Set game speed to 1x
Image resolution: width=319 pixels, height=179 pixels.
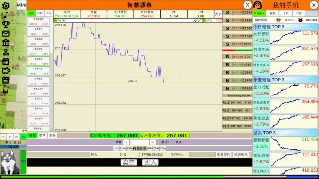[3, 137]
